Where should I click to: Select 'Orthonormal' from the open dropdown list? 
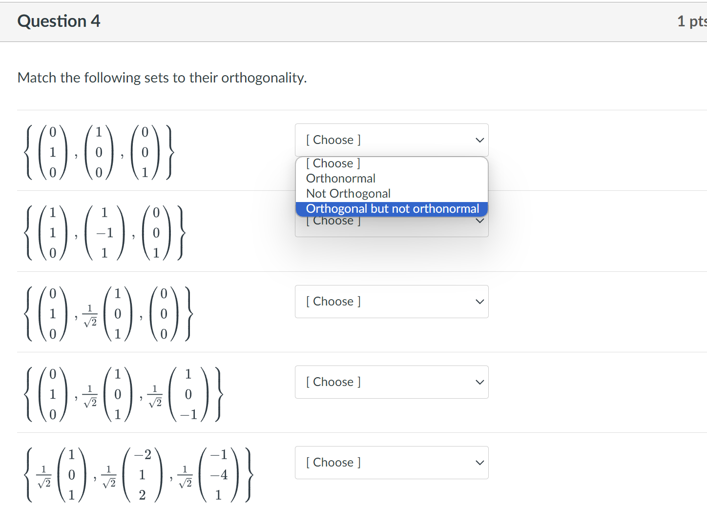point(340,178)
